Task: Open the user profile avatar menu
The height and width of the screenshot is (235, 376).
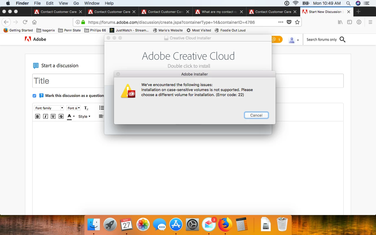Action: (x=294, y=40)
